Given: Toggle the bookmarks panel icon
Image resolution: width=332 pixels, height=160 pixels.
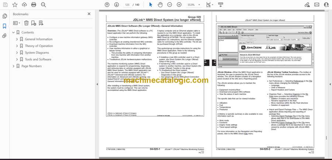Looking at the screenshot, I should (4, 26).
